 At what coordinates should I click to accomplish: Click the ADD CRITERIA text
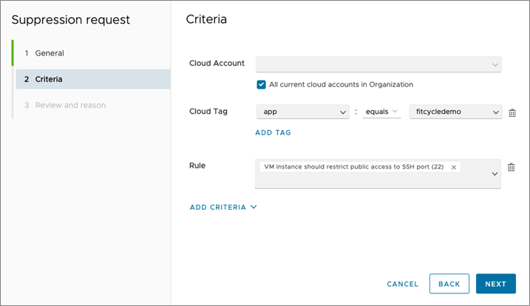pyautogui.click(x=217, y=207)
